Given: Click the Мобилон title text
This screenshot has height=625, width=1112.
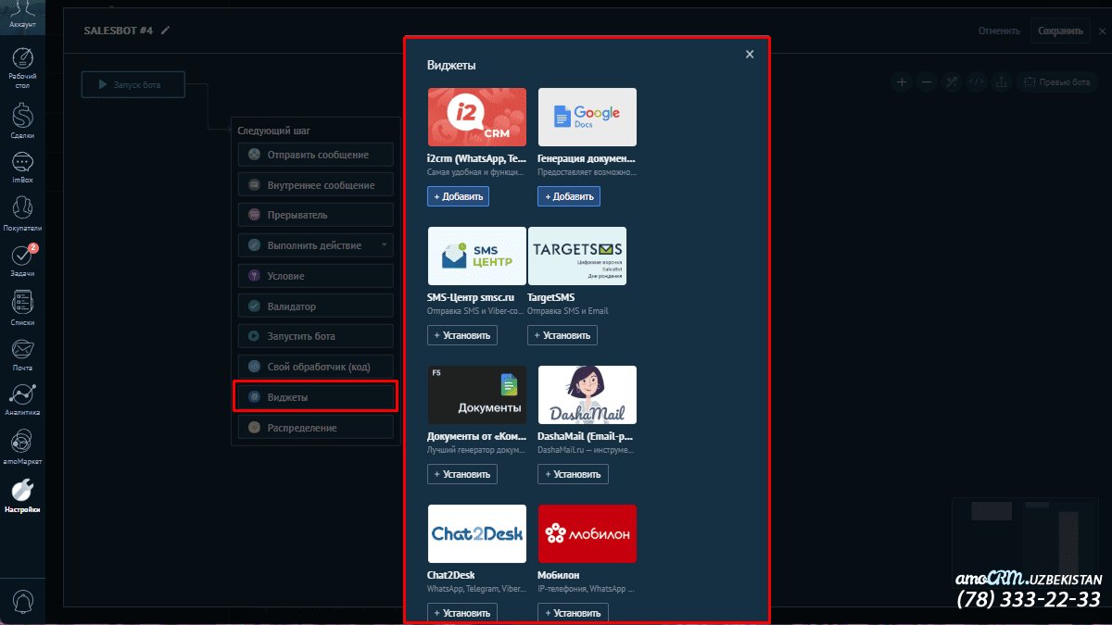Looking at the screenshot, I should pos(558,575).
